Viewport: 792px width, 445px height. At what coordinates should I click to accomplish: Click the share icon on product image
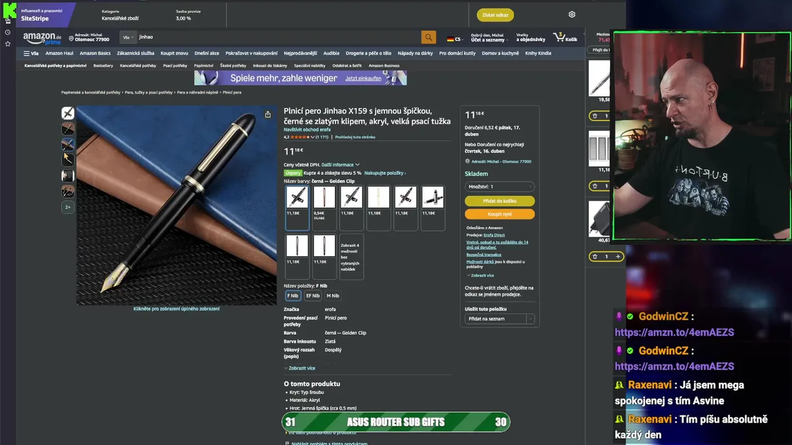(267, 114)
